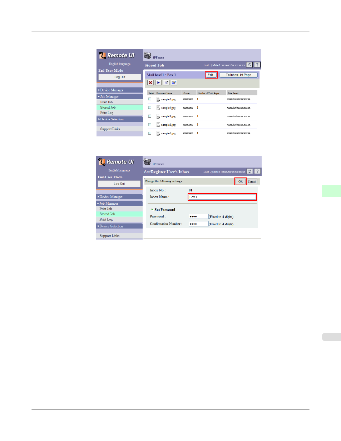
Task: Log Out from the Stored Job page
Action: tap(120, 77)
